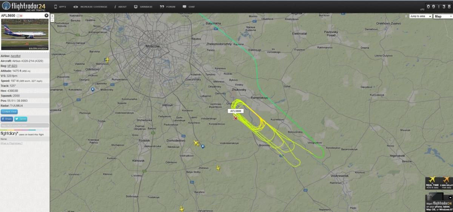Zoom out with the map minus button
Viewport: 453px width, 212px height.
click(52, 20)
